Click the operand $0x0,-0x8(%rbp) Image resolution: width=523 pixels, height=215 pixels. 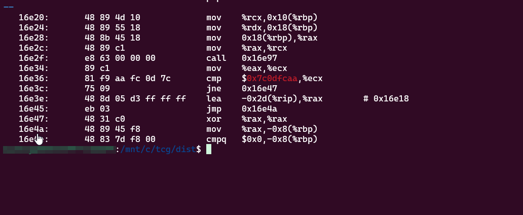point(279,139)
